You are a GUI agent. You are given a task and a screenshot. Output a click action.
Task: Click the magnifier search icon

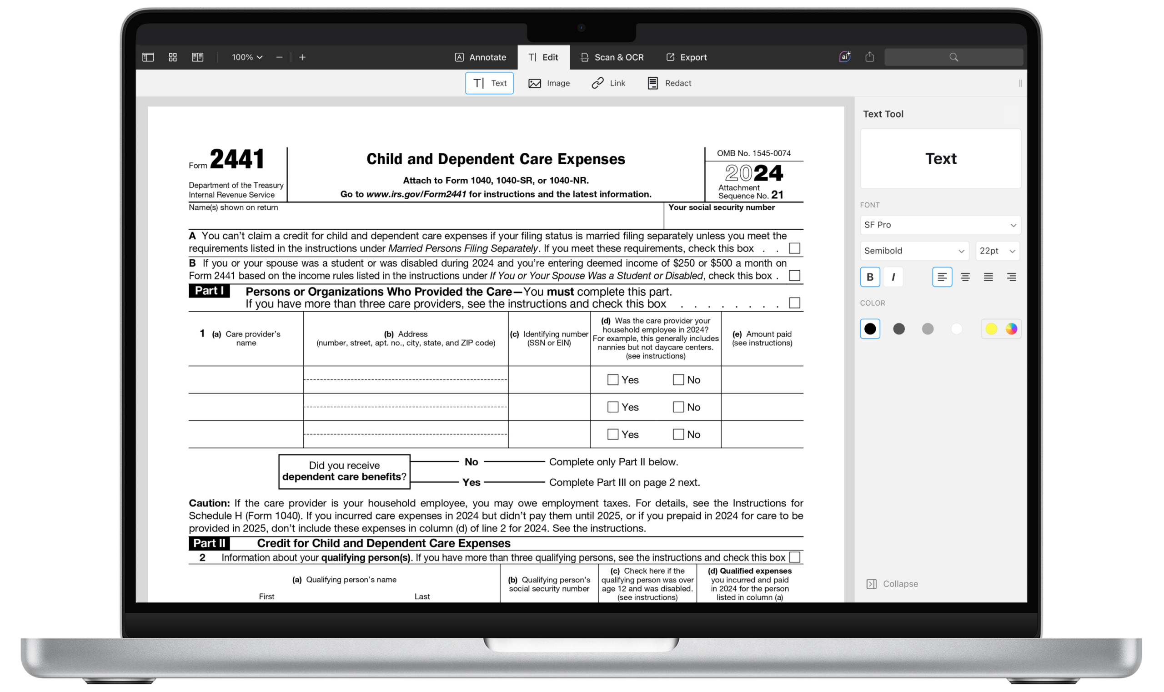coord(953,57)
